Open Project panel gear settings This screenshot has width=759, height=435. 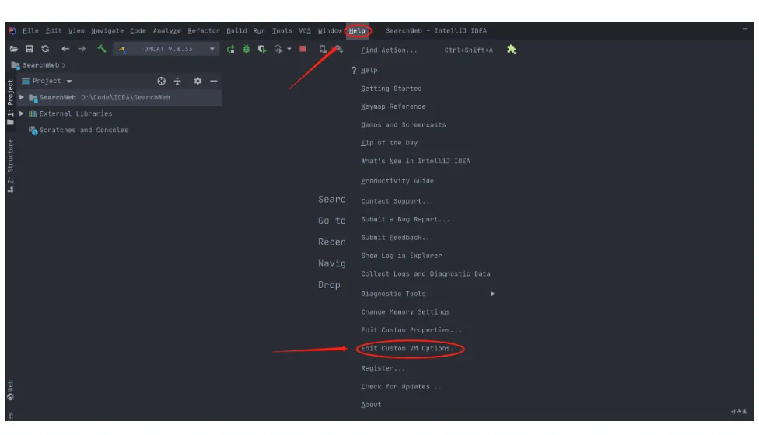click(198, 82)
